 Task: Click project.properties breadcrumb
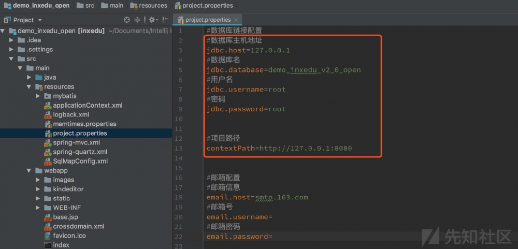click(x=204, y=6)
